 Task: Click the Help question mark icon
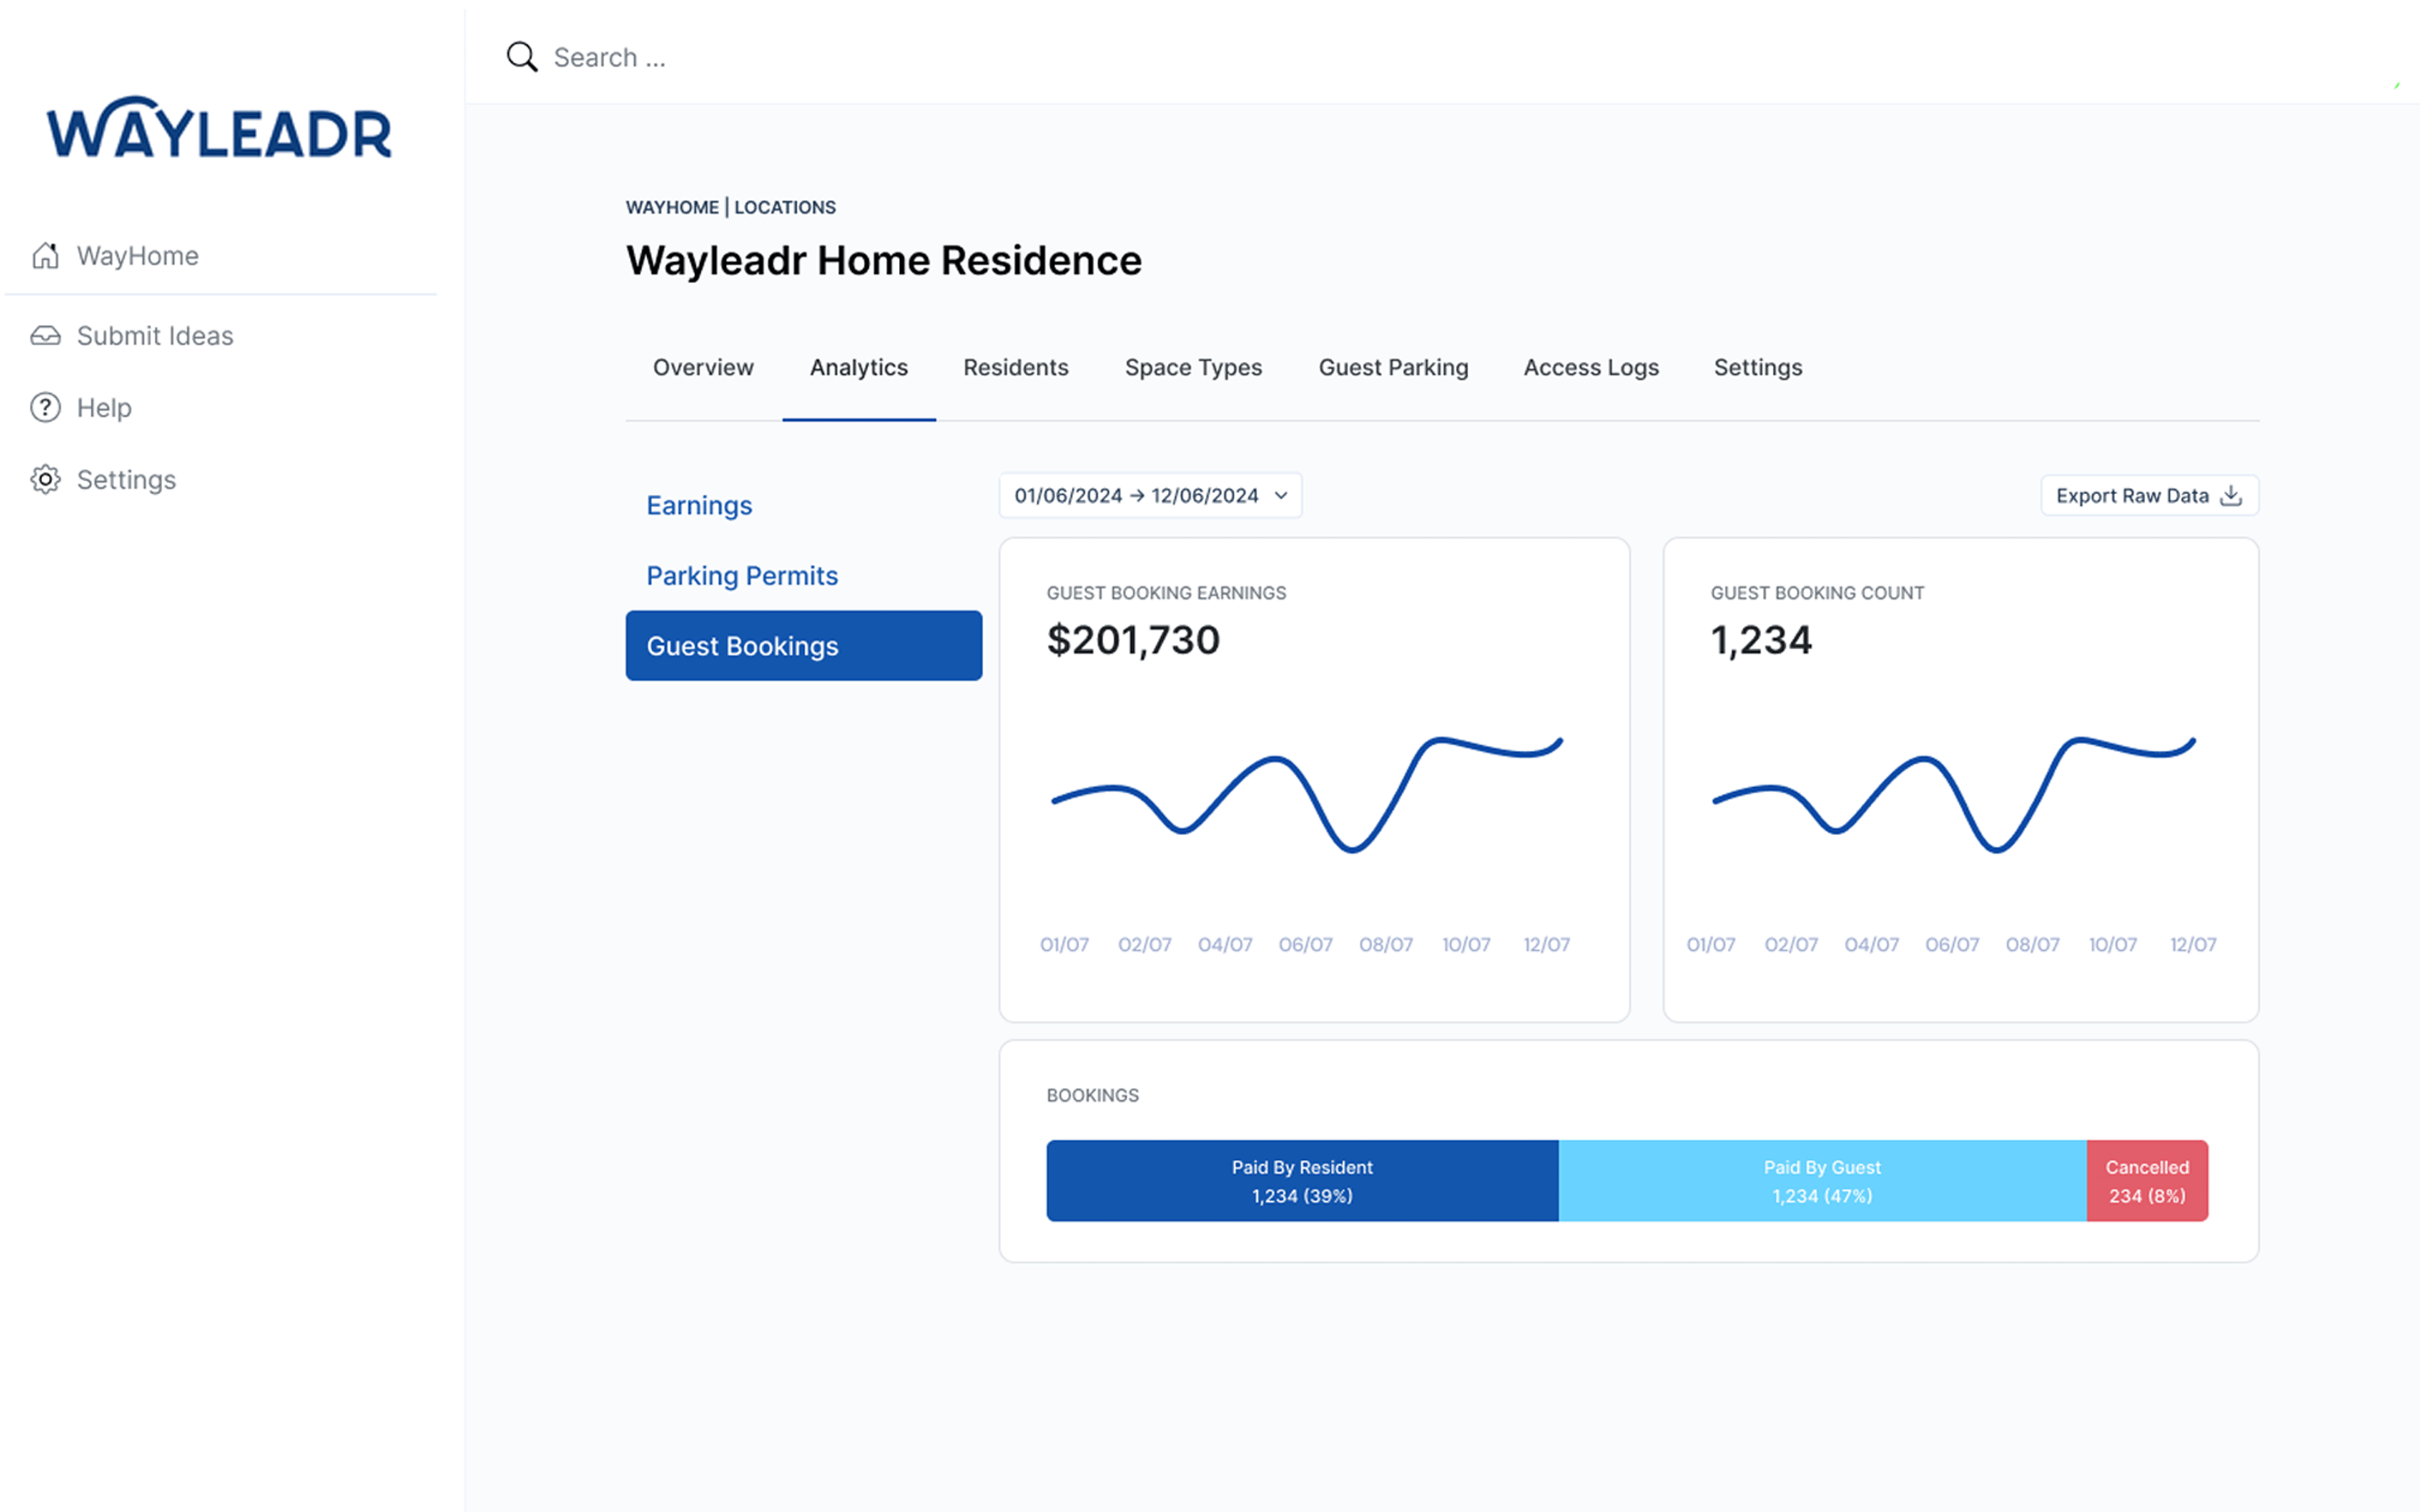tap(45, 408)
